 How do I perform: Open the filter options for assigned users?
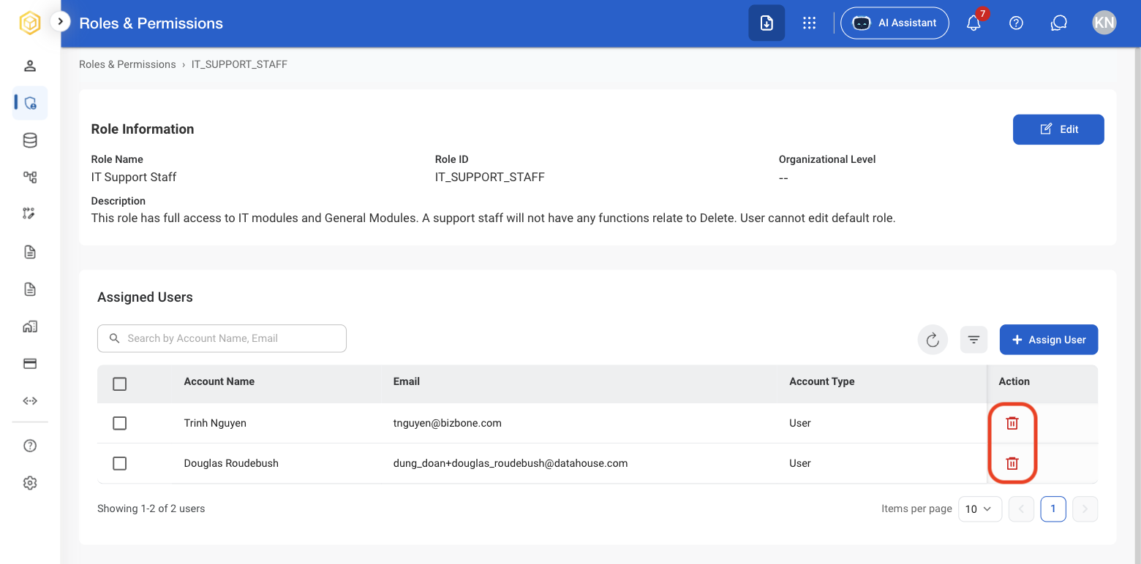[974, 340]
